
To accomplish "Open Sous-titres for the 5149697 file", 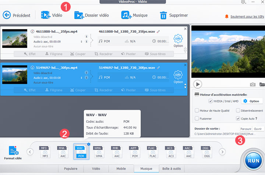I will [x=155, y=90].
